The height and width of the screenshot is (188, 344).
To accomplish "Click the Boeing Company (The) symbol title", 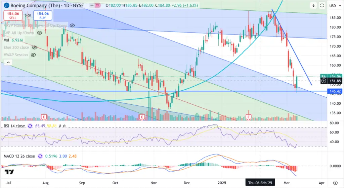I will 35,5.
